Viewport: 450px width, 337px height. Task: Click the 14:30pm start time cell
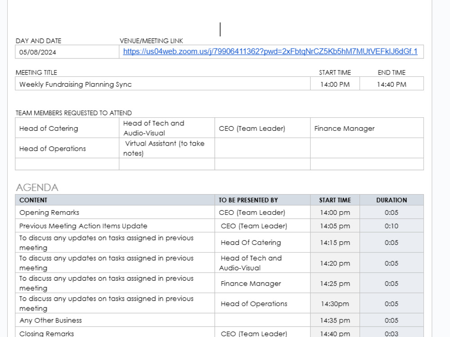point(335,303)
